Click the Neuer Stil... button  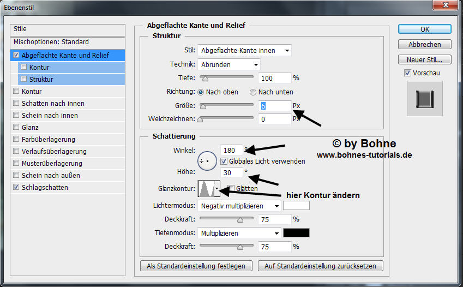[424, 60]
